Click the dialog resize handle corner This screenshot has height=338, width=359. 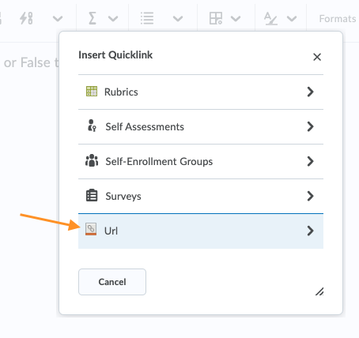[319, 291]
